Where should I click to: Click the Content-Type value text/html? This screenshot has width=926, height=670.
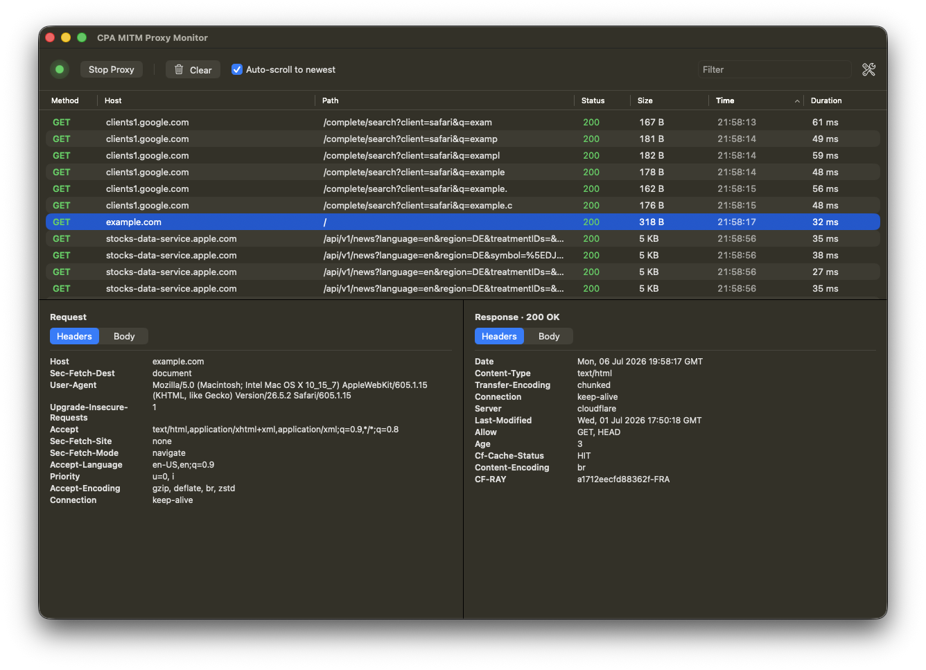(x=595, y=373)
